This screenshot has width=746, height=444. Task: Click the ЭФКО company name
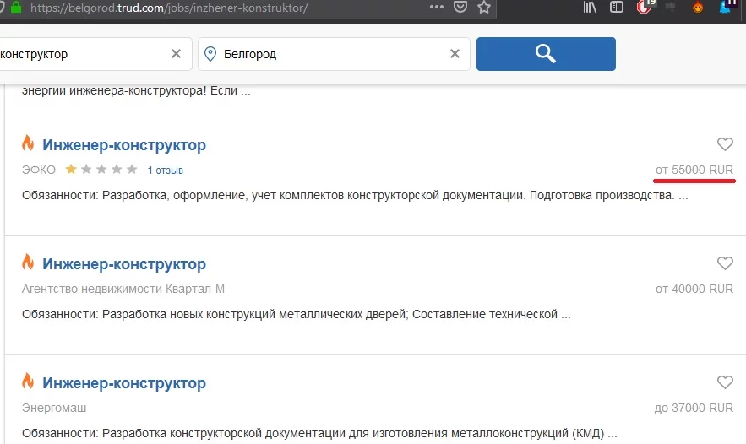click(x=39, y=170)
